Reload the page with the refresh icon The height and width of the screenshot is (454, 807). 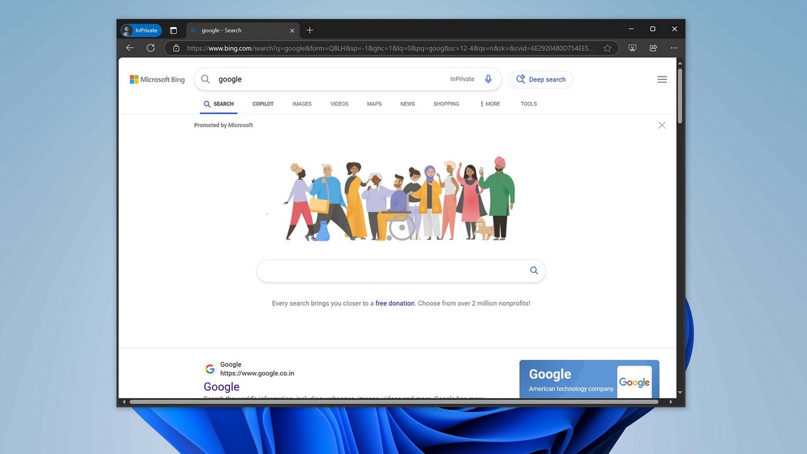click(x=151, y=48)
